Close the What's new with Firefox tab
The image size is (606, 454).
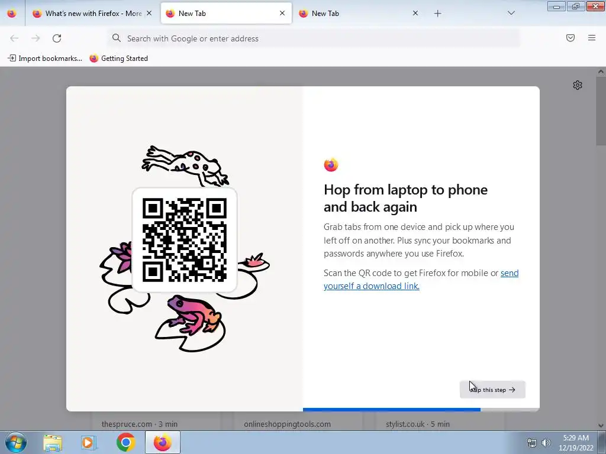pyautogui.click(x=149, y=13)
